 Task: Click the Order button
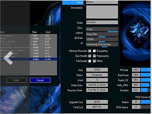(17, 80)
